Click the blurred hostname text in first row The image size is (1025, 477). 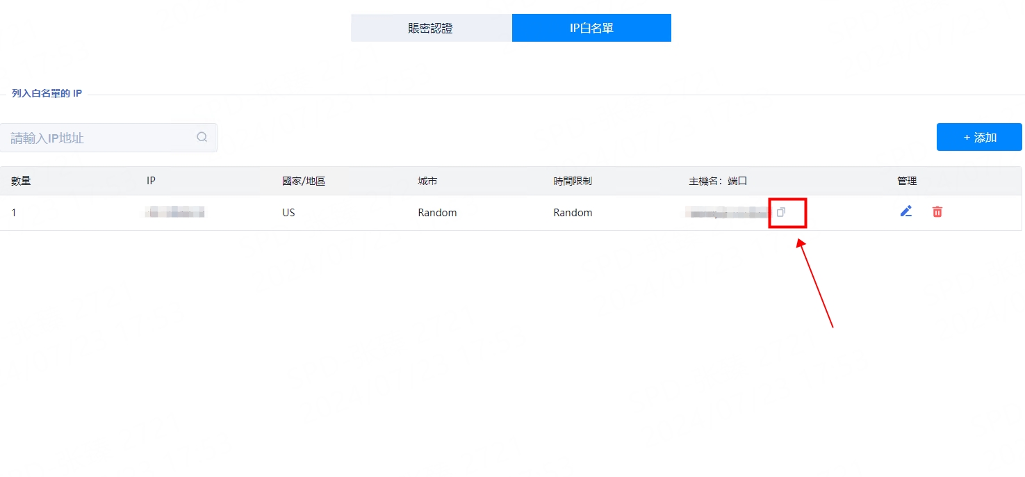[x=725, y=213]
